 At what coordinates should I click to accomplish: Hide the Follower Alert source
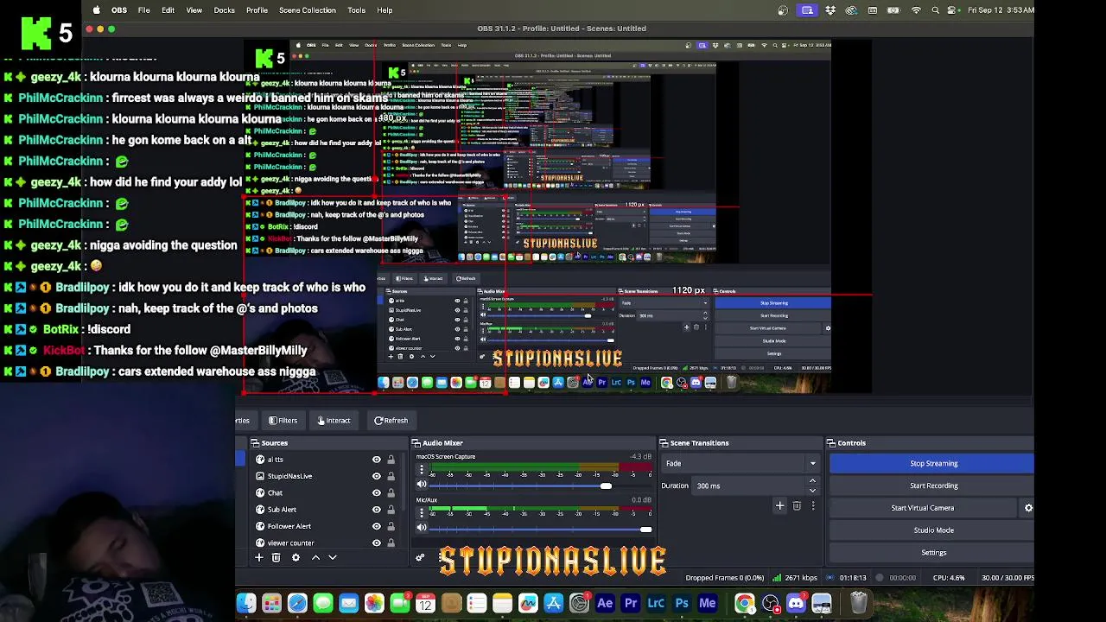coord(376,526)
